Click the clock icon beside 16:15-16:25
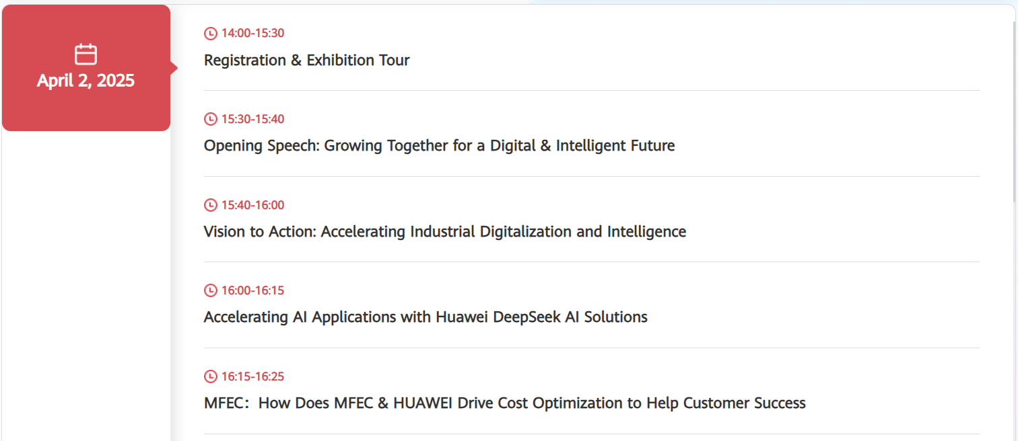1018x441 pixels. point(211,376)
